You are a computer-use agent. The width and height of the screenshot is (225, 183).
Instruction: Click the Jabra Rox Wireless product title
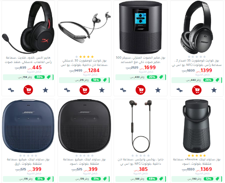pyautogui.click(x=140, y=161)
